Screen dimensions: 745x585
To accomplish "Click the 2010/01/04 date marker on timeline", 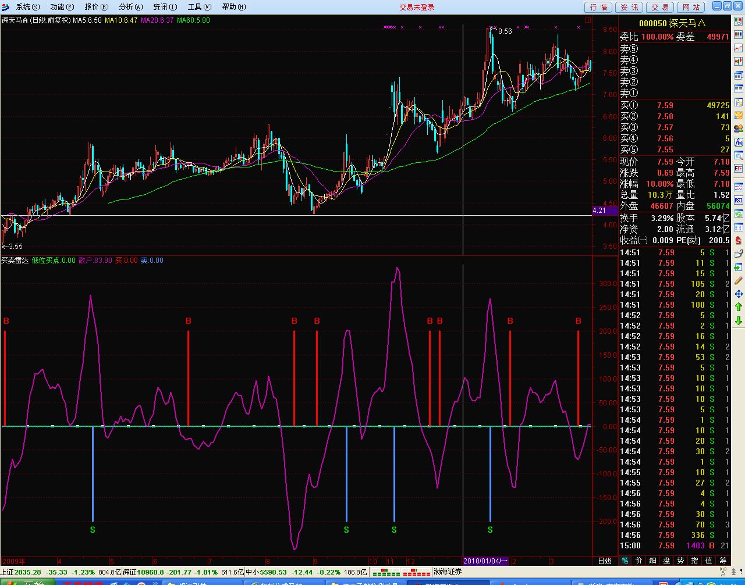I will point(485,561).
